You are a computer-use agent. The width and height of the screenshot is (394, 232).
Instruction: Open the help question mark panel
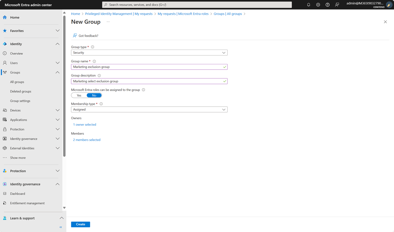327,5
